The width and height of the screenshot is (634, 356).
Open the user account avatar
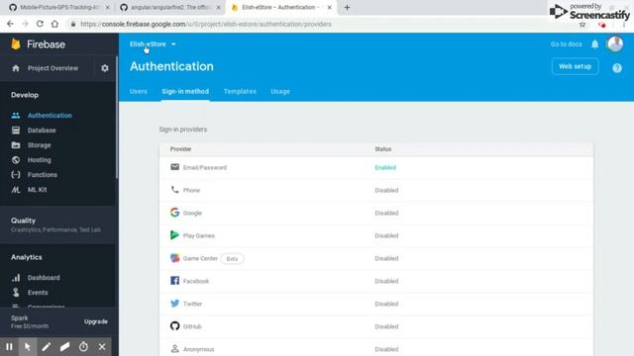point(615,44)
